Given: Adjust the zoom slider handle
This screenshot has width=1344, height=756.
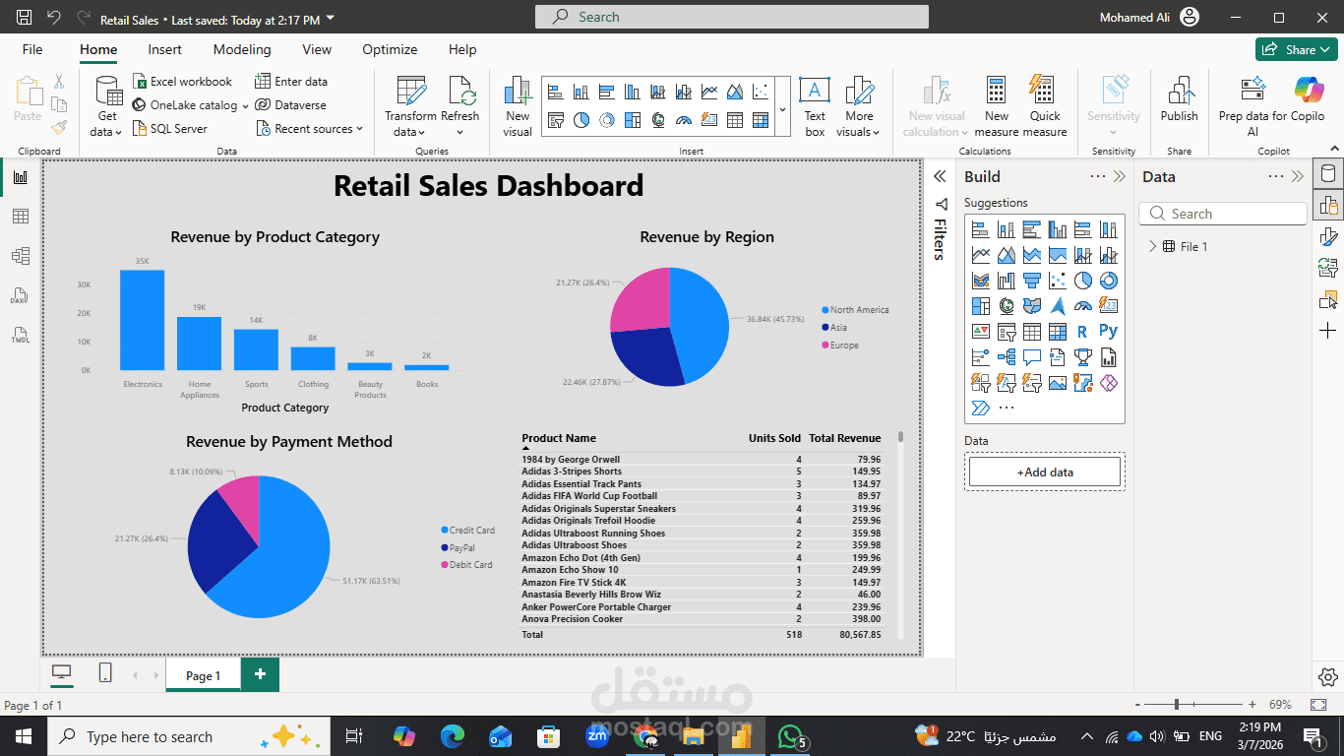Looking at the screenshot, I should click(1177, 705).
